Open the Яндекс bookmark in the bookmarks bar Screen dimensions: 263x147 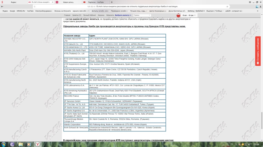coord(5,11)
